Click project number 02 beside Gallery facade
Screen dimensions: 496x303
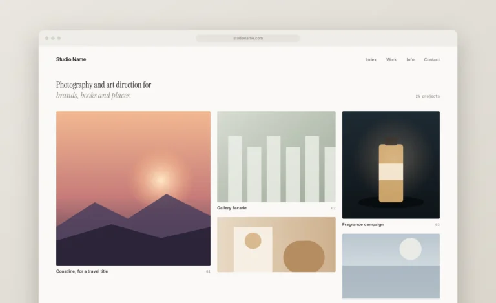click(333, 208)
